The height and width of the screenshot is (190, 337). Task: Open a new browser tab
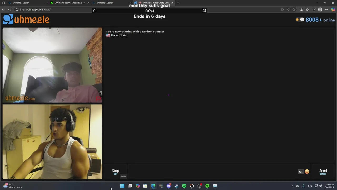(178, 3)
